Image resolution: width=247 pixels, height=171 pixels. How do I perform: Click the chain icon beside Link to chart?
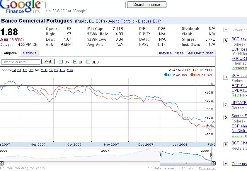pos(191,53)
